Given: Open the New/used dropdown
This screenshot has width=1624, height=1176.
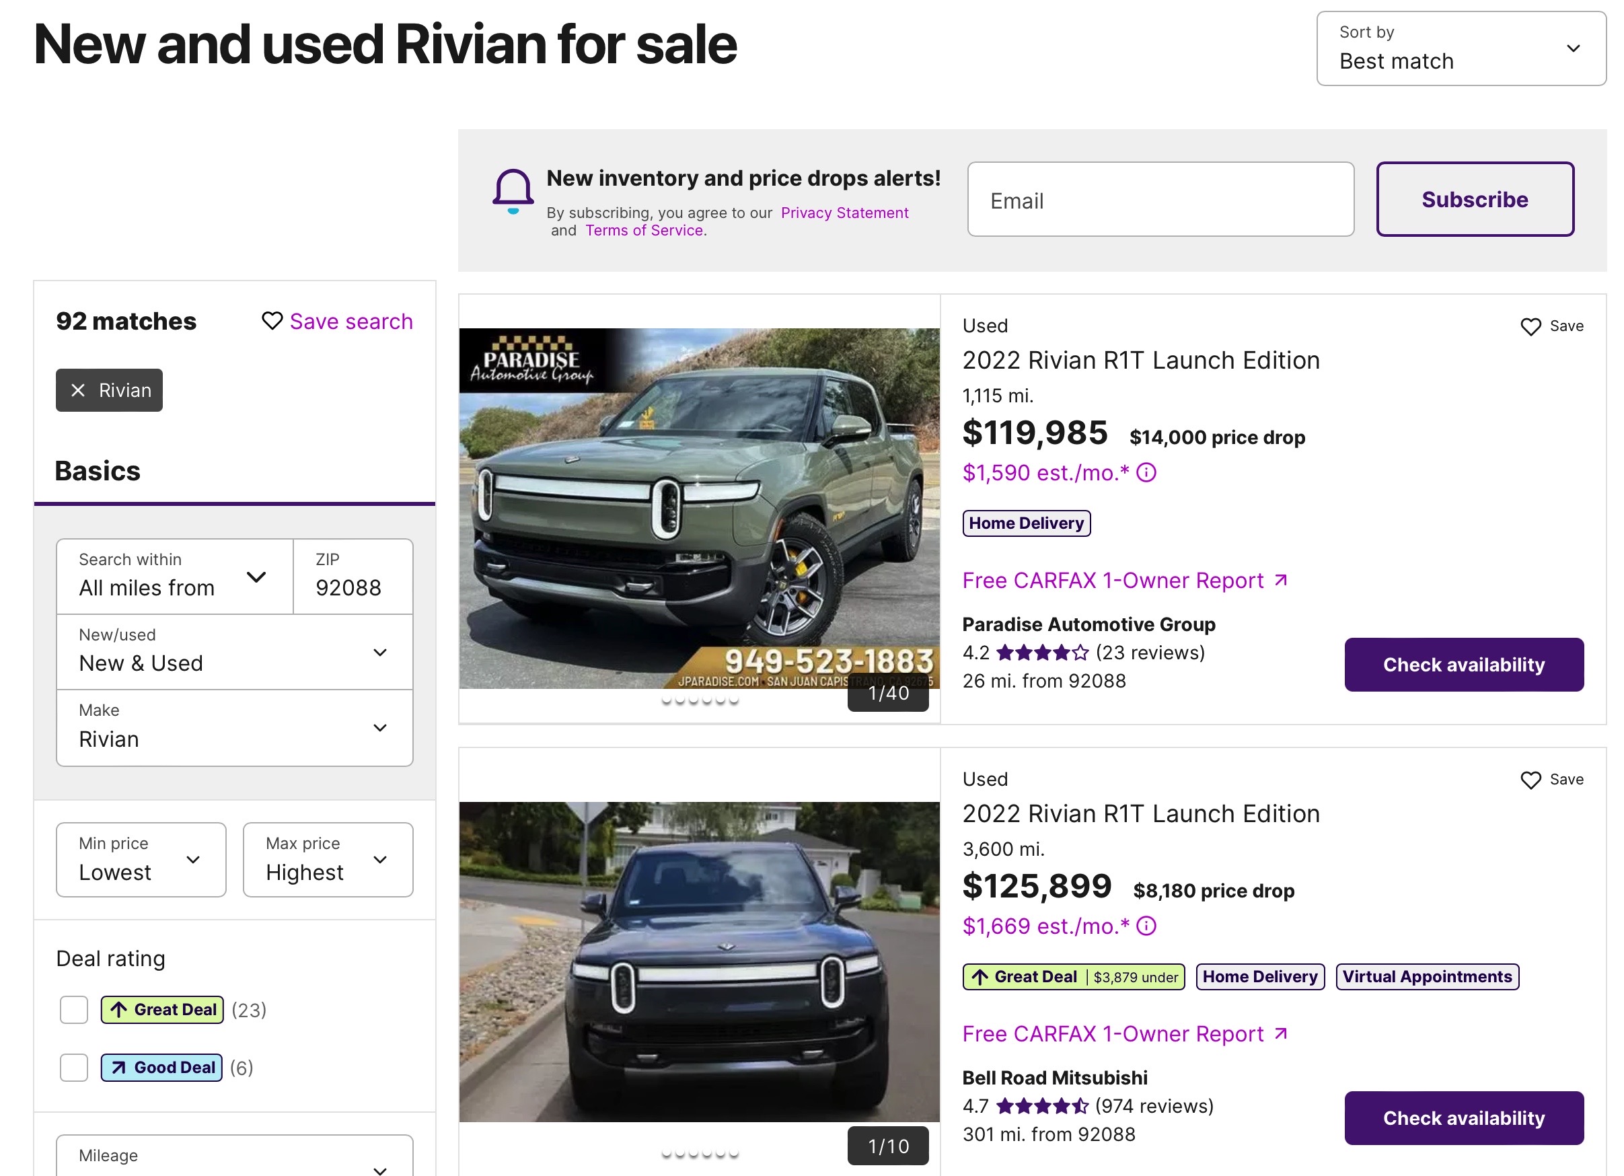Looking at the screenshot, I should (x=235, y=652).
